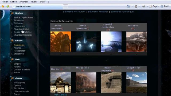
Task: Click the Galaxie section header icon
Action: pos(12,41)
